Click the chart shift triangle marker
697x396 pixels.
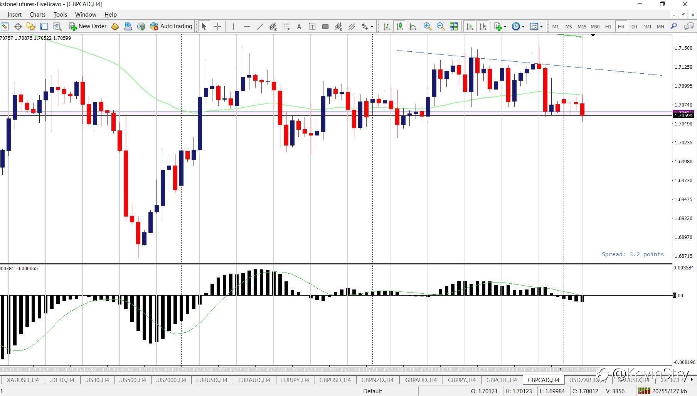pyautogui.click(x=593, y=36)
